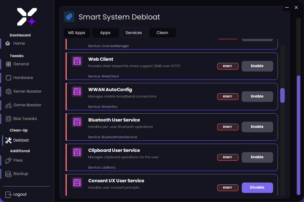The height and width of the screenshot is (202, 304).
Task: Select Server Booster in the sidebar
Action: click(8, 91)
